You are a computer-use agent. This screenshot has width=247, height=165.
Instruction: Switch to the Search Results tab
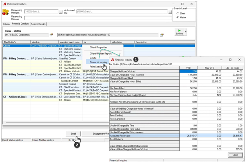(38, 24)
